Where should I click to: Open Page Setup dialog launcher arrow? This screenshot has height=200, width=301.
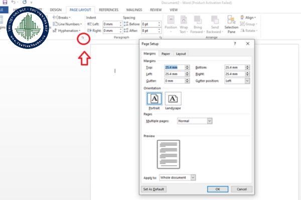pos(83,38)
